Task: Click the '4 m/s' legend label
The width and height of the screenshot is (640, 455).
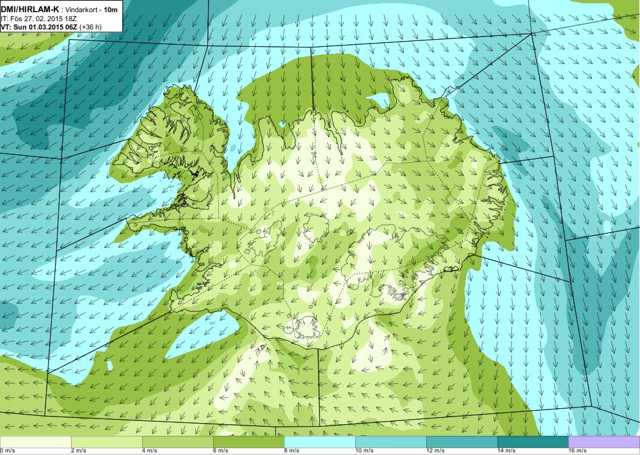Action: [x=150, y=451]
